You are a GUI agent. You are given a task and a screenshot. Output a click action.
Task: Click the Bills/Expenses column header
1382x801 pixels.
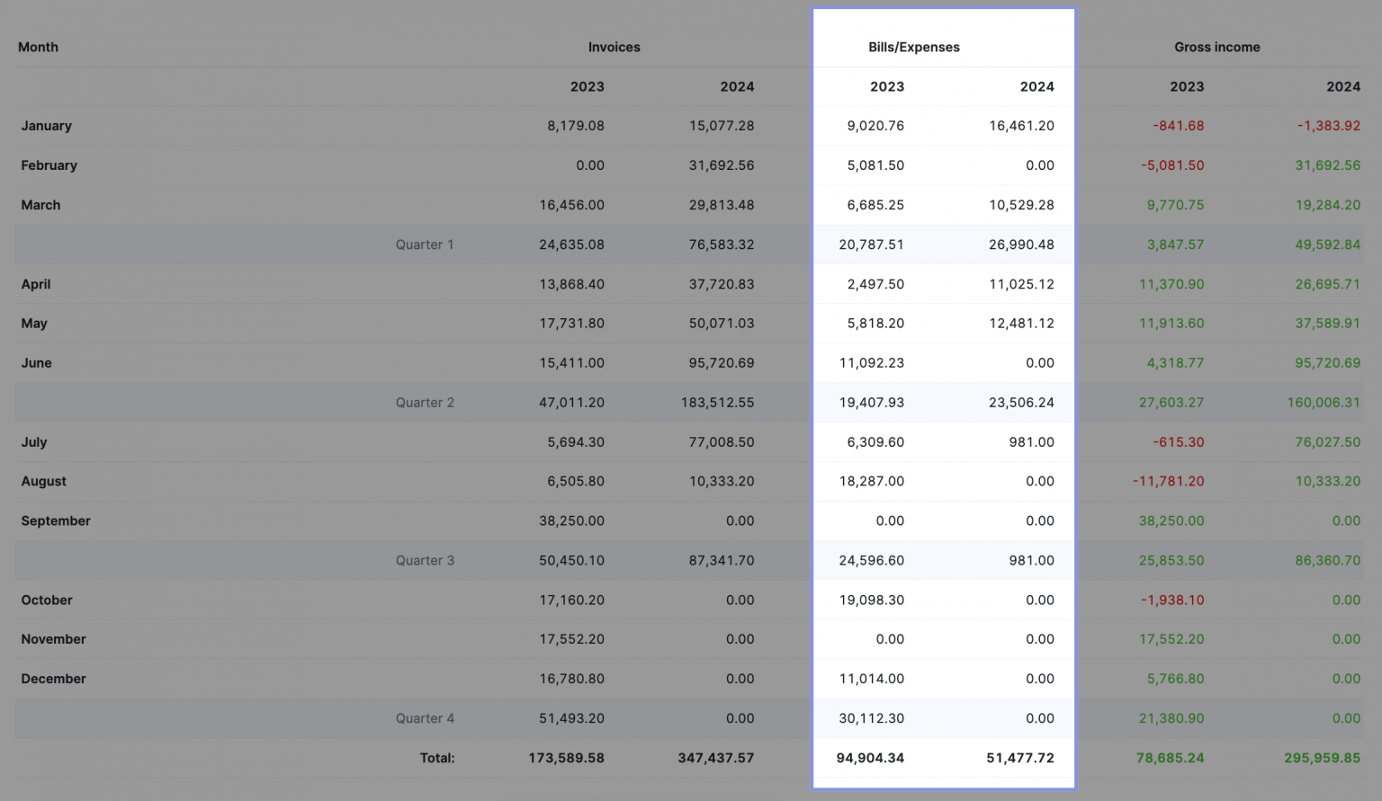click(x=914, y=47)
